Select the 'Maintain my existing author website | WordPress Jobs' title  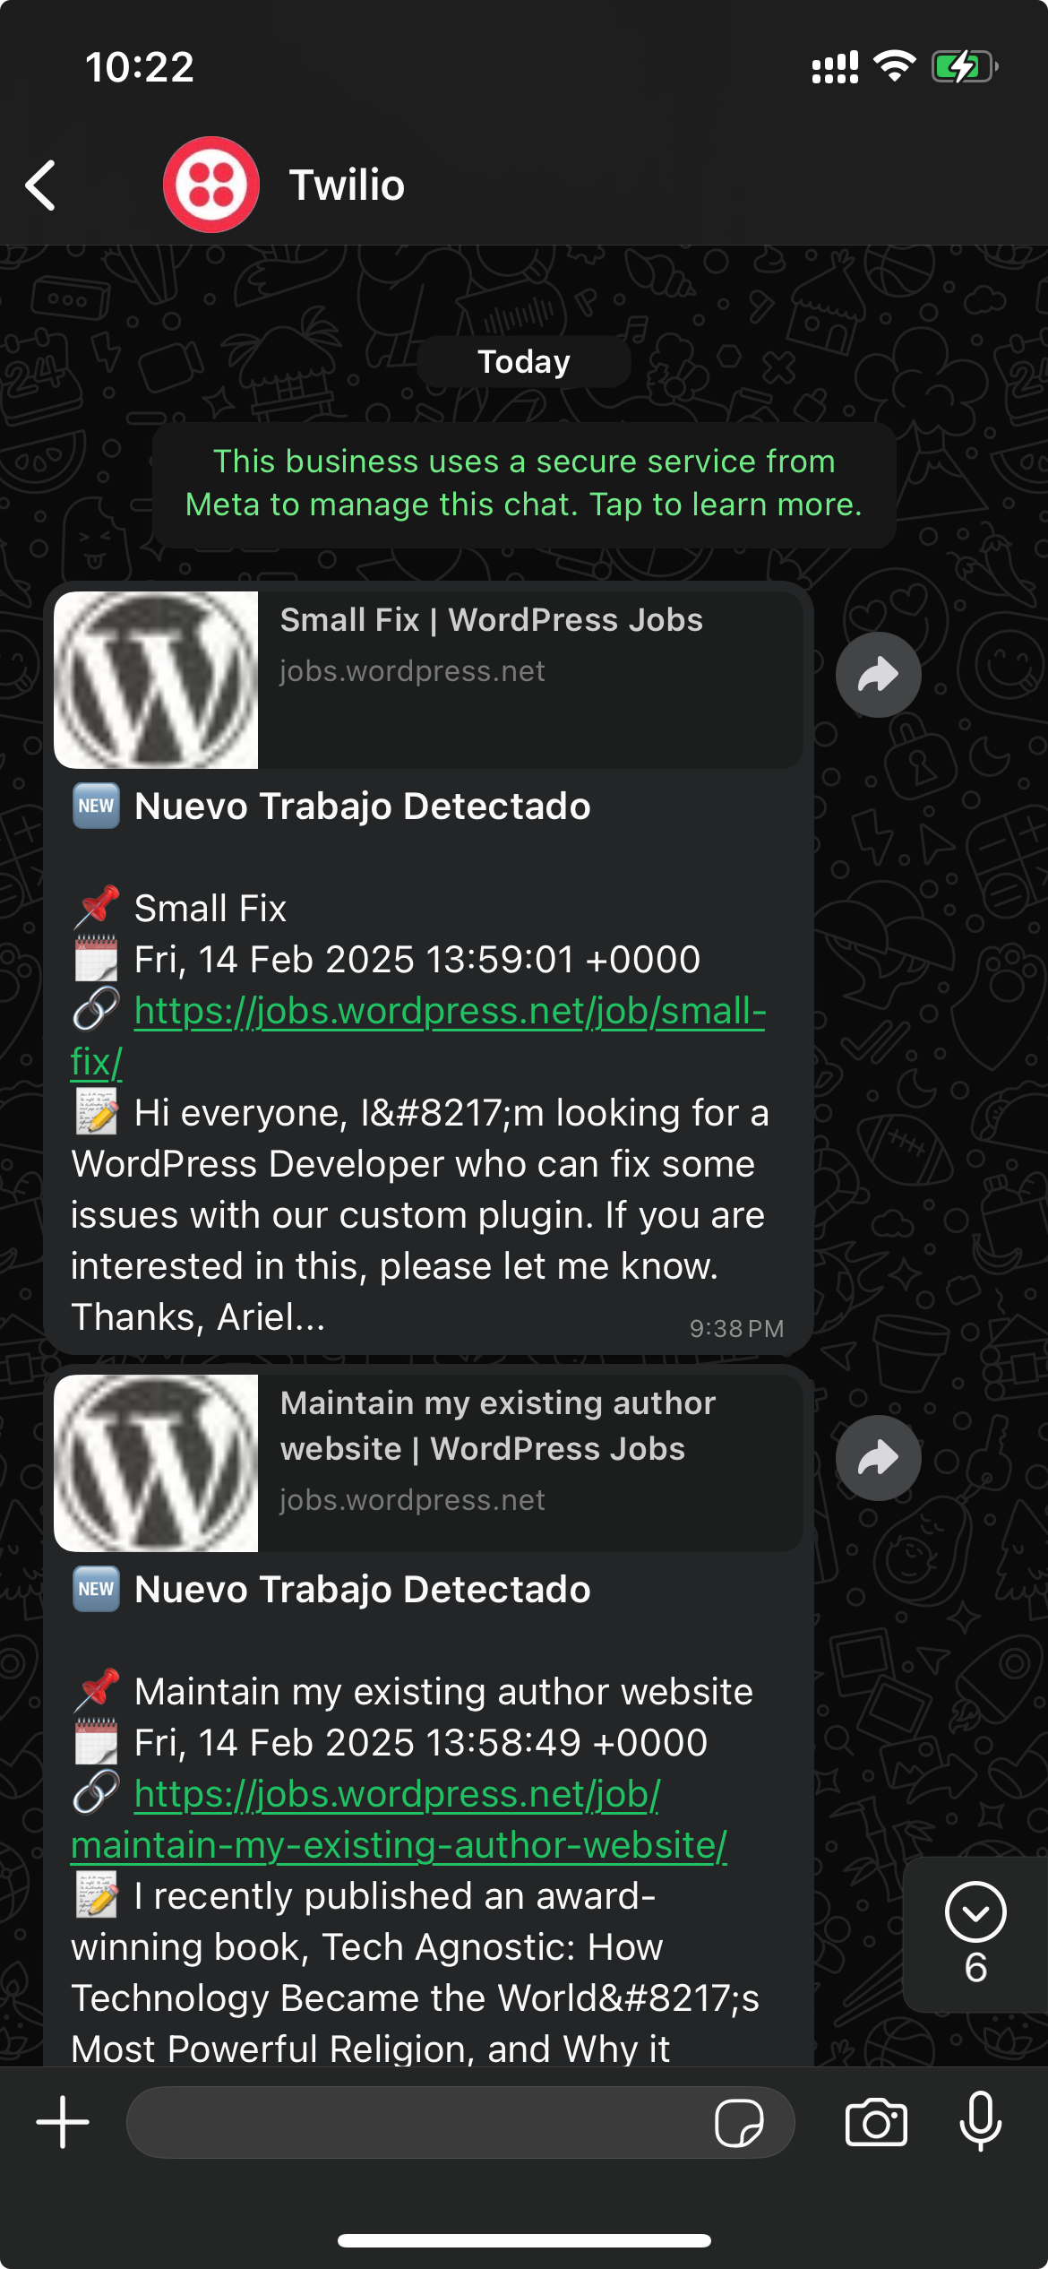pos(498,1426)
